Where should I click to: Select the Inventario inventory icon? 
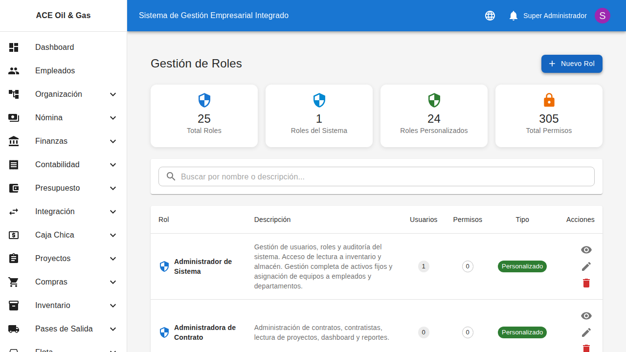(x=14, y=306)
